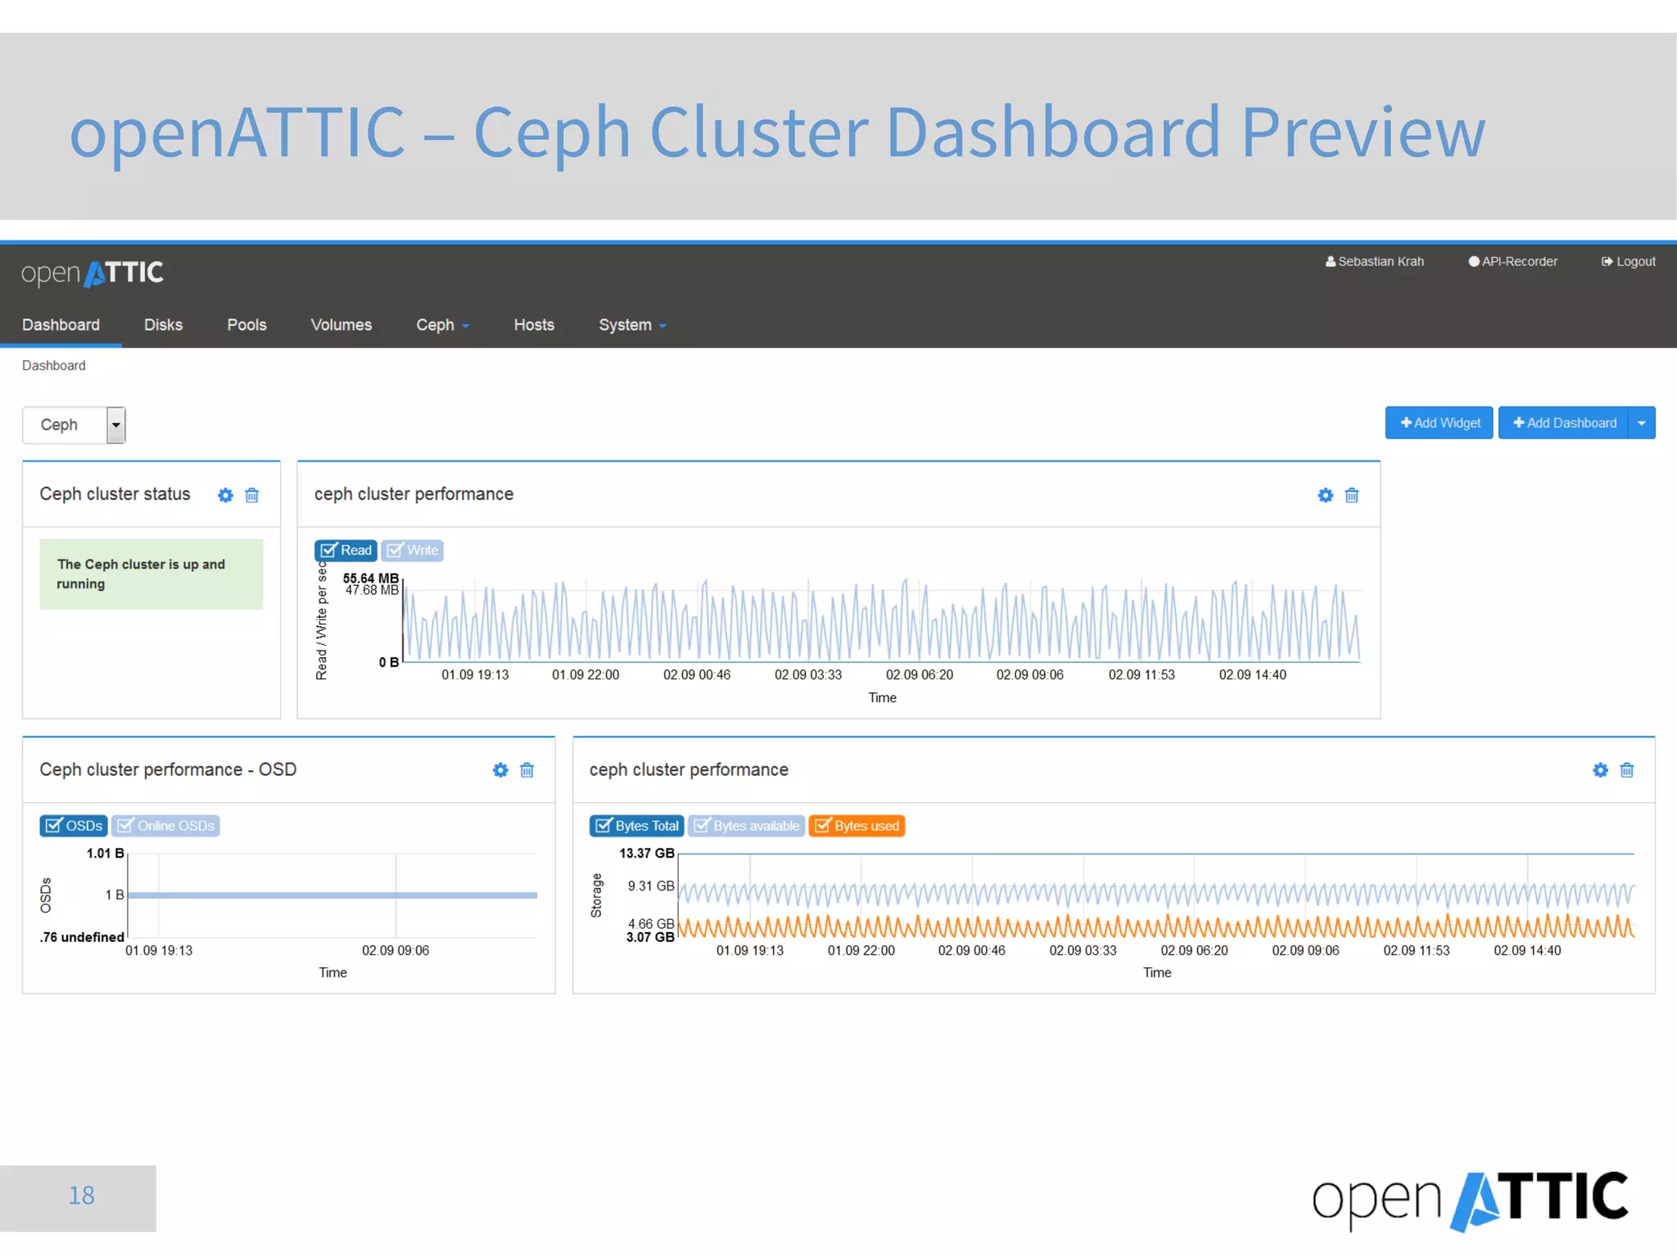Open the Pools page

coord(246,325)
